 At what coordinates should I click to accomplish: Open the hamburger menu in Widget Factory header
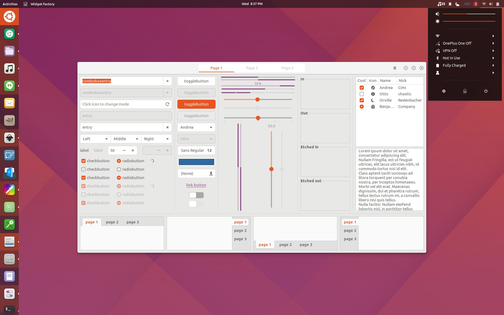[395, 68]
